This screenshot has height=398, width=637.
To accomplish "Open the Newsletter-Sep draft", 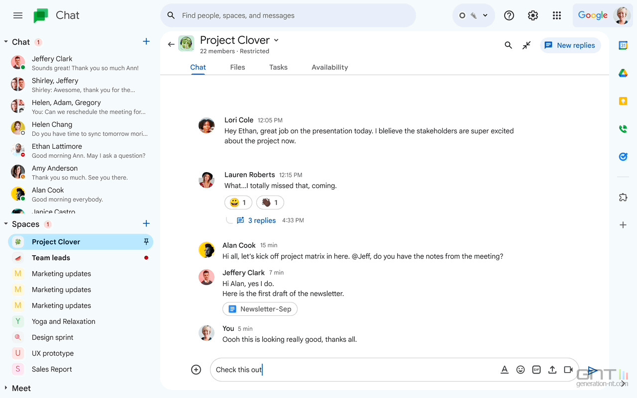I will pyautogui.click(x=260, y=308).
